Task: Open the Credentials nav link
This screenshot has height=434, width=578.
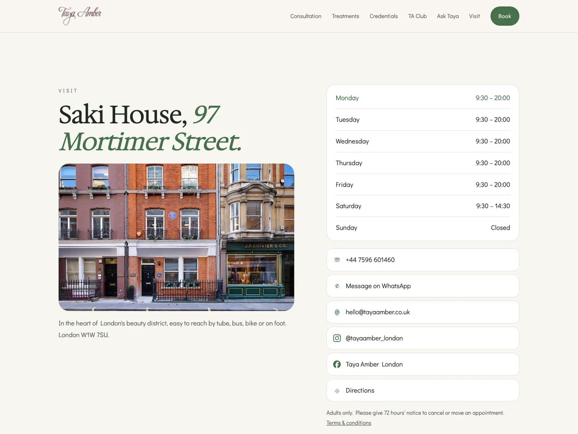Action: tap(384, 16)
